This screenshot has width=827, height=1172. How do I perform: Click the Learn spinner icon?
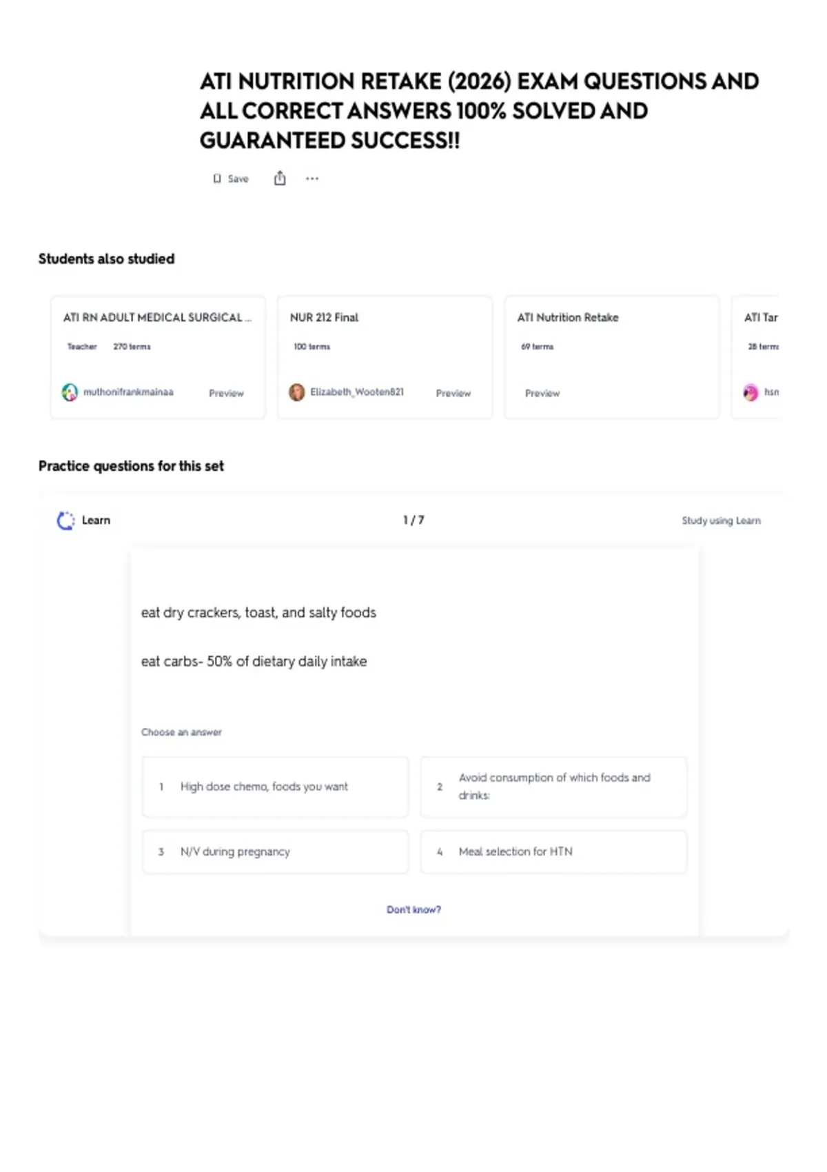point(65,521)
